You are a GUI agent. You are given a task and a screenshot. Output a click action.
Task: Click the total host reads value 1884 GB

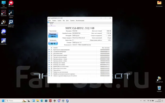pos(106,31)
